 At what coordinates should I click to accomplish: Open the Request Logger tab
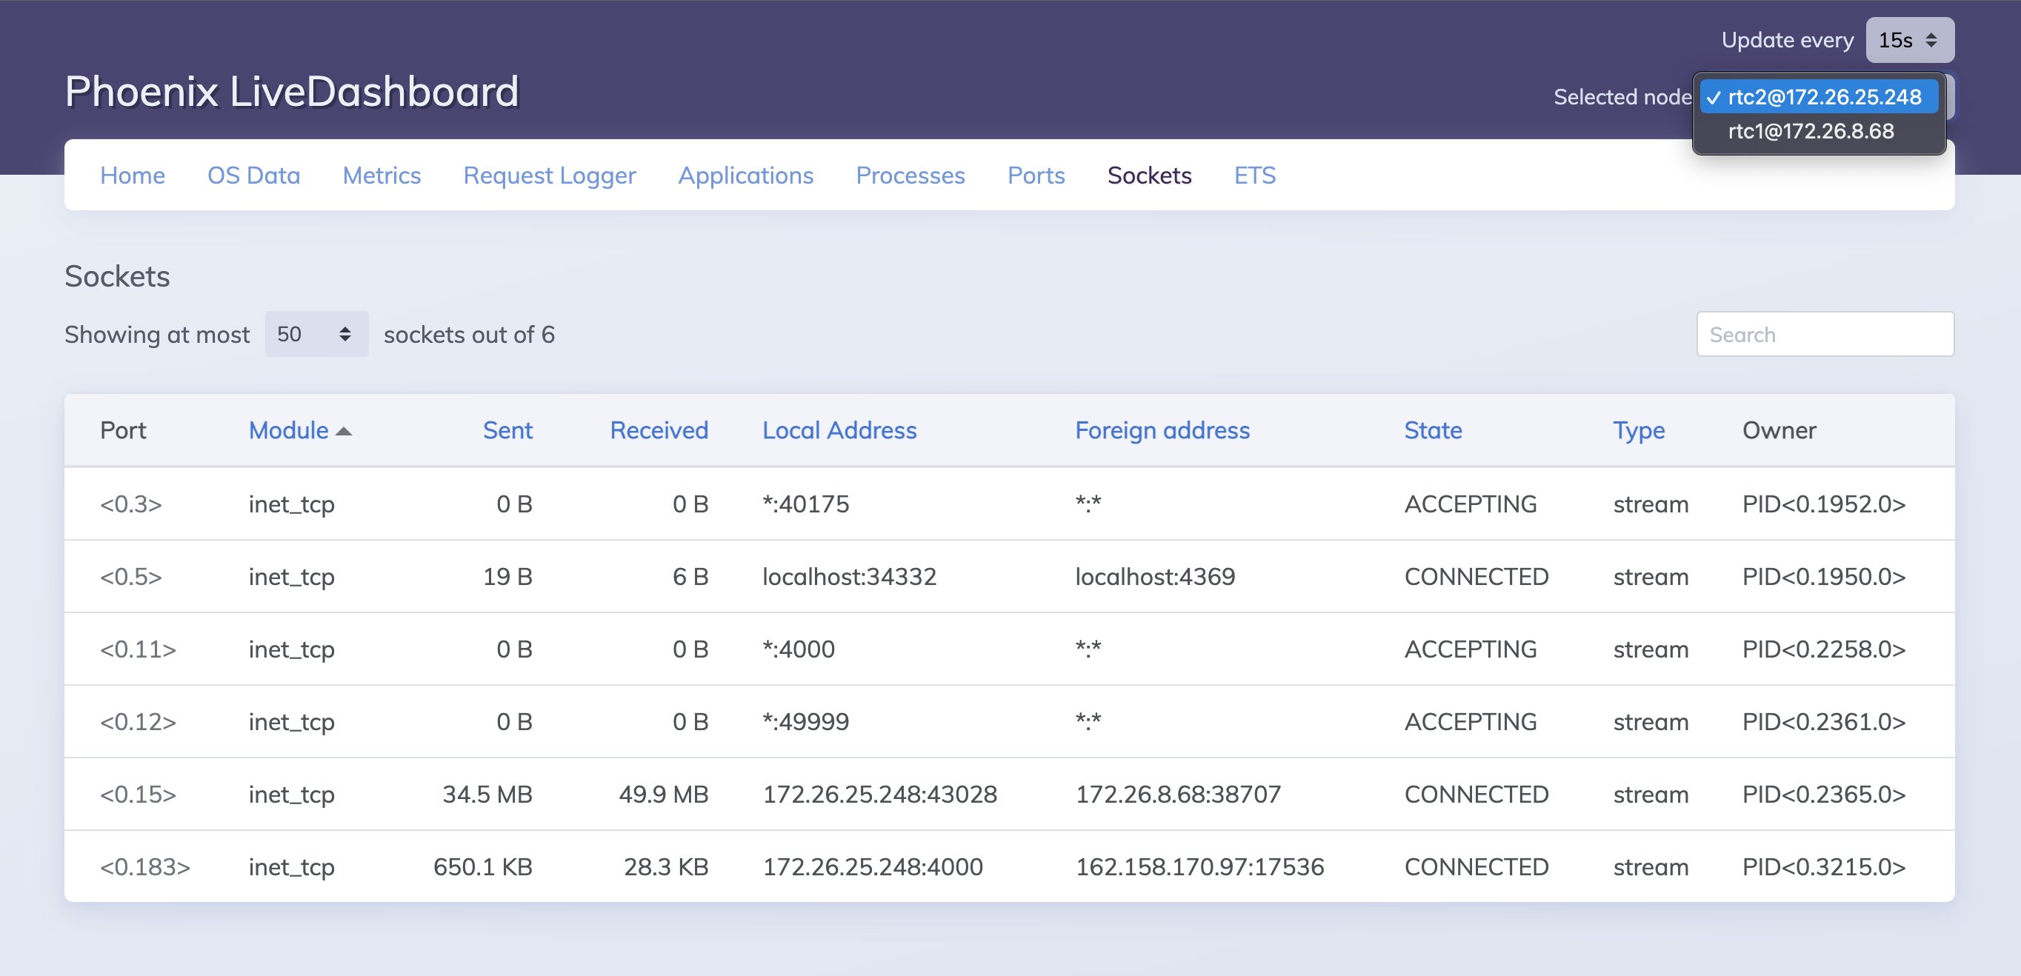pyautogui.click(x=549, y=175)
